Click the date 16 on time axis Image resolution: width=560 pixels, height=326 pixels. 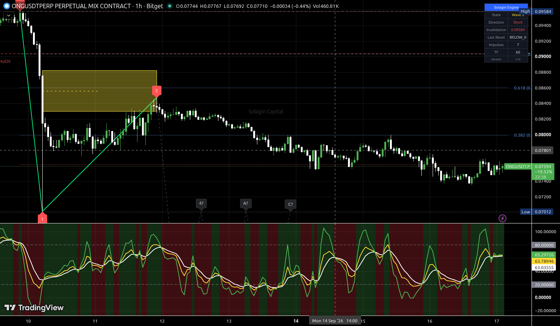(430, 321)
